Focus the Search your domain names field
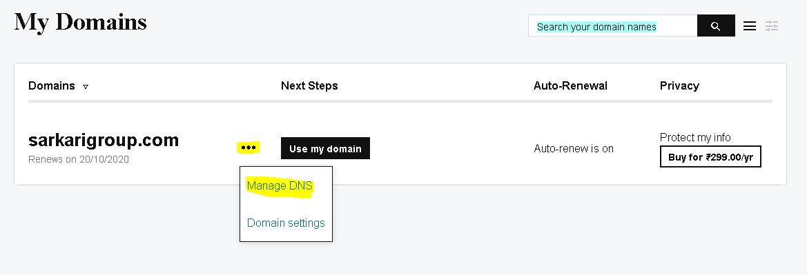 click(x=612, y=26)
